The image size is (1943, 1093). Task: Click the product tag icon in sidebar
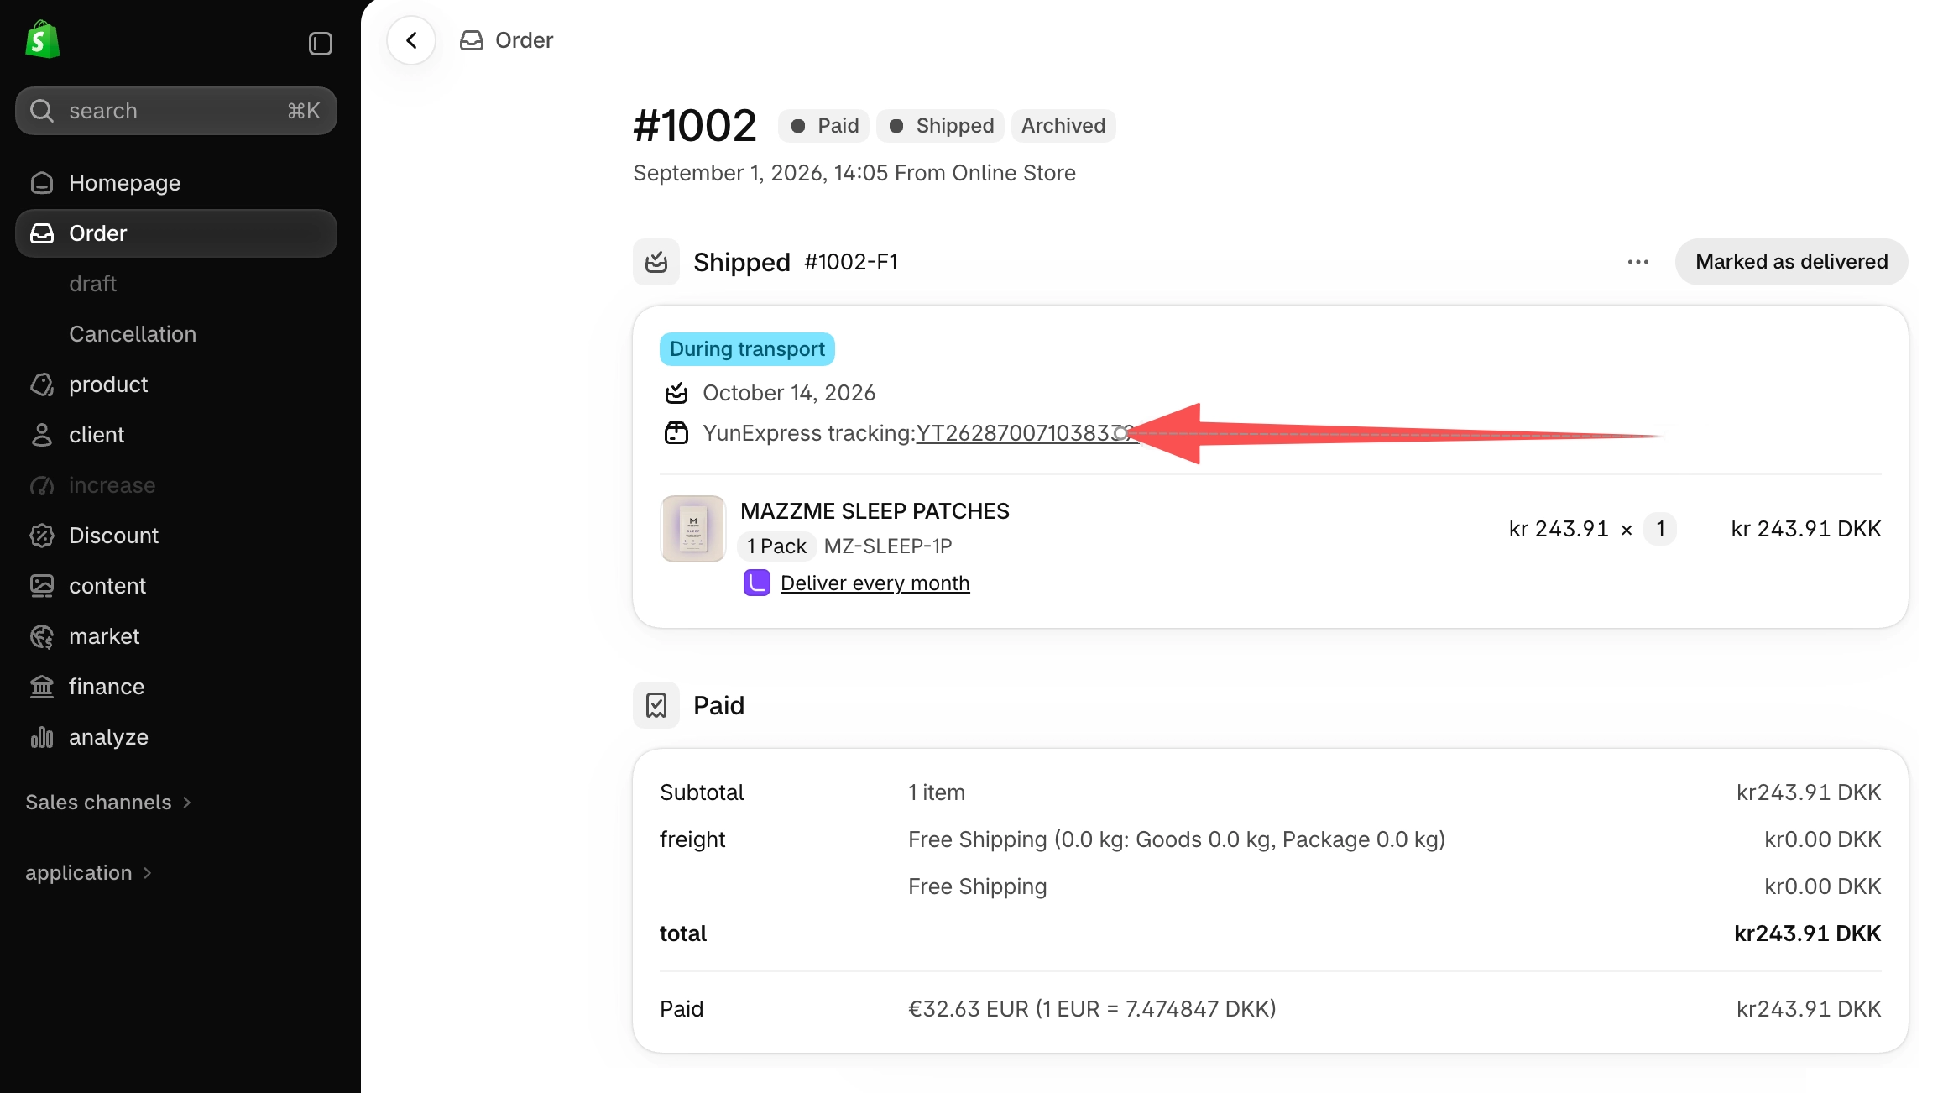[x=42, y=384]
